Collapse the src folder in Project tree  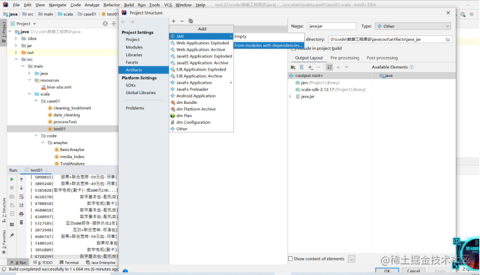click(16, 60)
